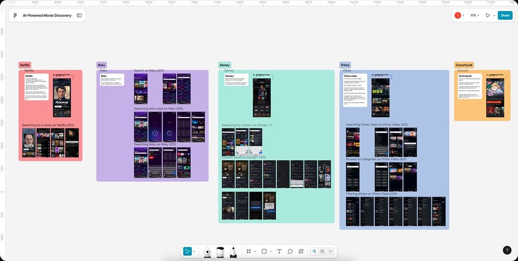
Task: Toggle the sidebar panel icon
Action: (x=79, y=15)
